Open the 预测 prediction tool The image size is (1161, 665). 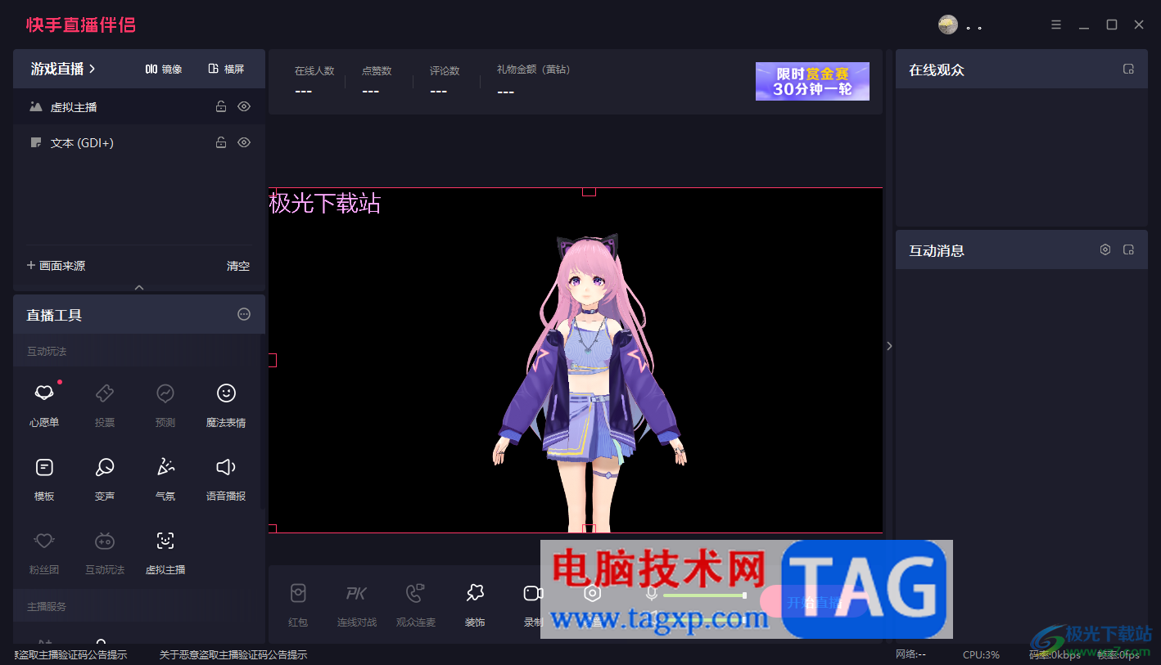click(x=165, y=404)
